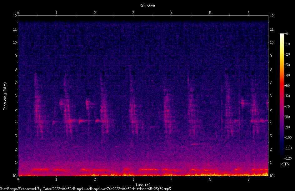Viewport: 295px width, 191px height.
Task: Click the 0 second mark on bottom axis
Action: (x=18, y=179)
